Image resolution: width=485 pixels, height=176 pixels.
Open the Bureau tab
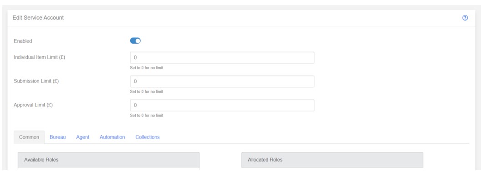[58, 137]
